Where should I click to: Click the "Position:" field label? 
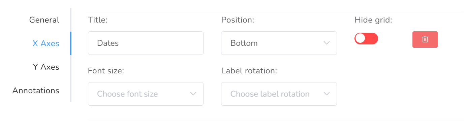(x=237, y=20)
